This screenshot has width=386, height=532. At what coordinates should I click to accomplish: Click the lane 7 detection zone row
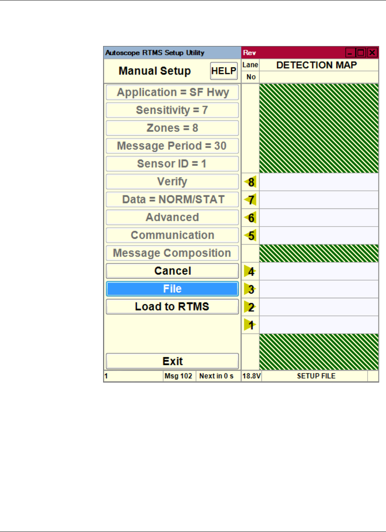click(319, 200)
